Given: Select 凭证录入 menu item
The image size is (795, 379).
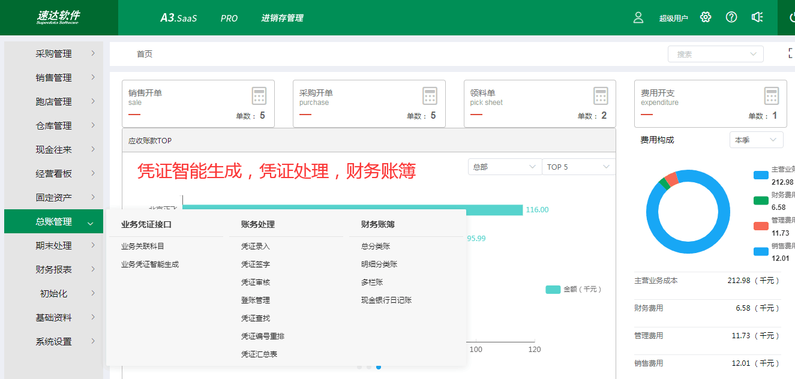Looking at the screenshot, I should pos(256,246).
